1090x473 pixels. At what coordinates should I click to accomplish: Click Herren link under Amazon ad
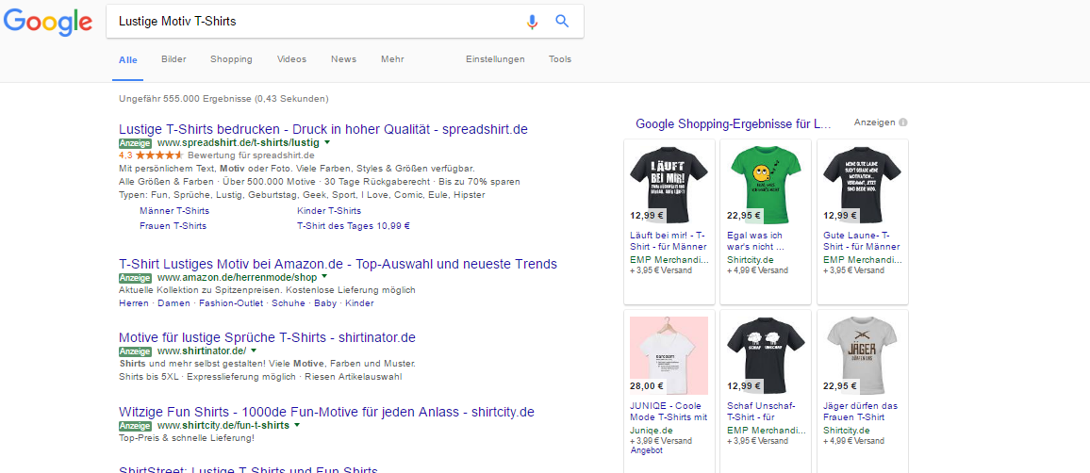[x=134, y=303]
